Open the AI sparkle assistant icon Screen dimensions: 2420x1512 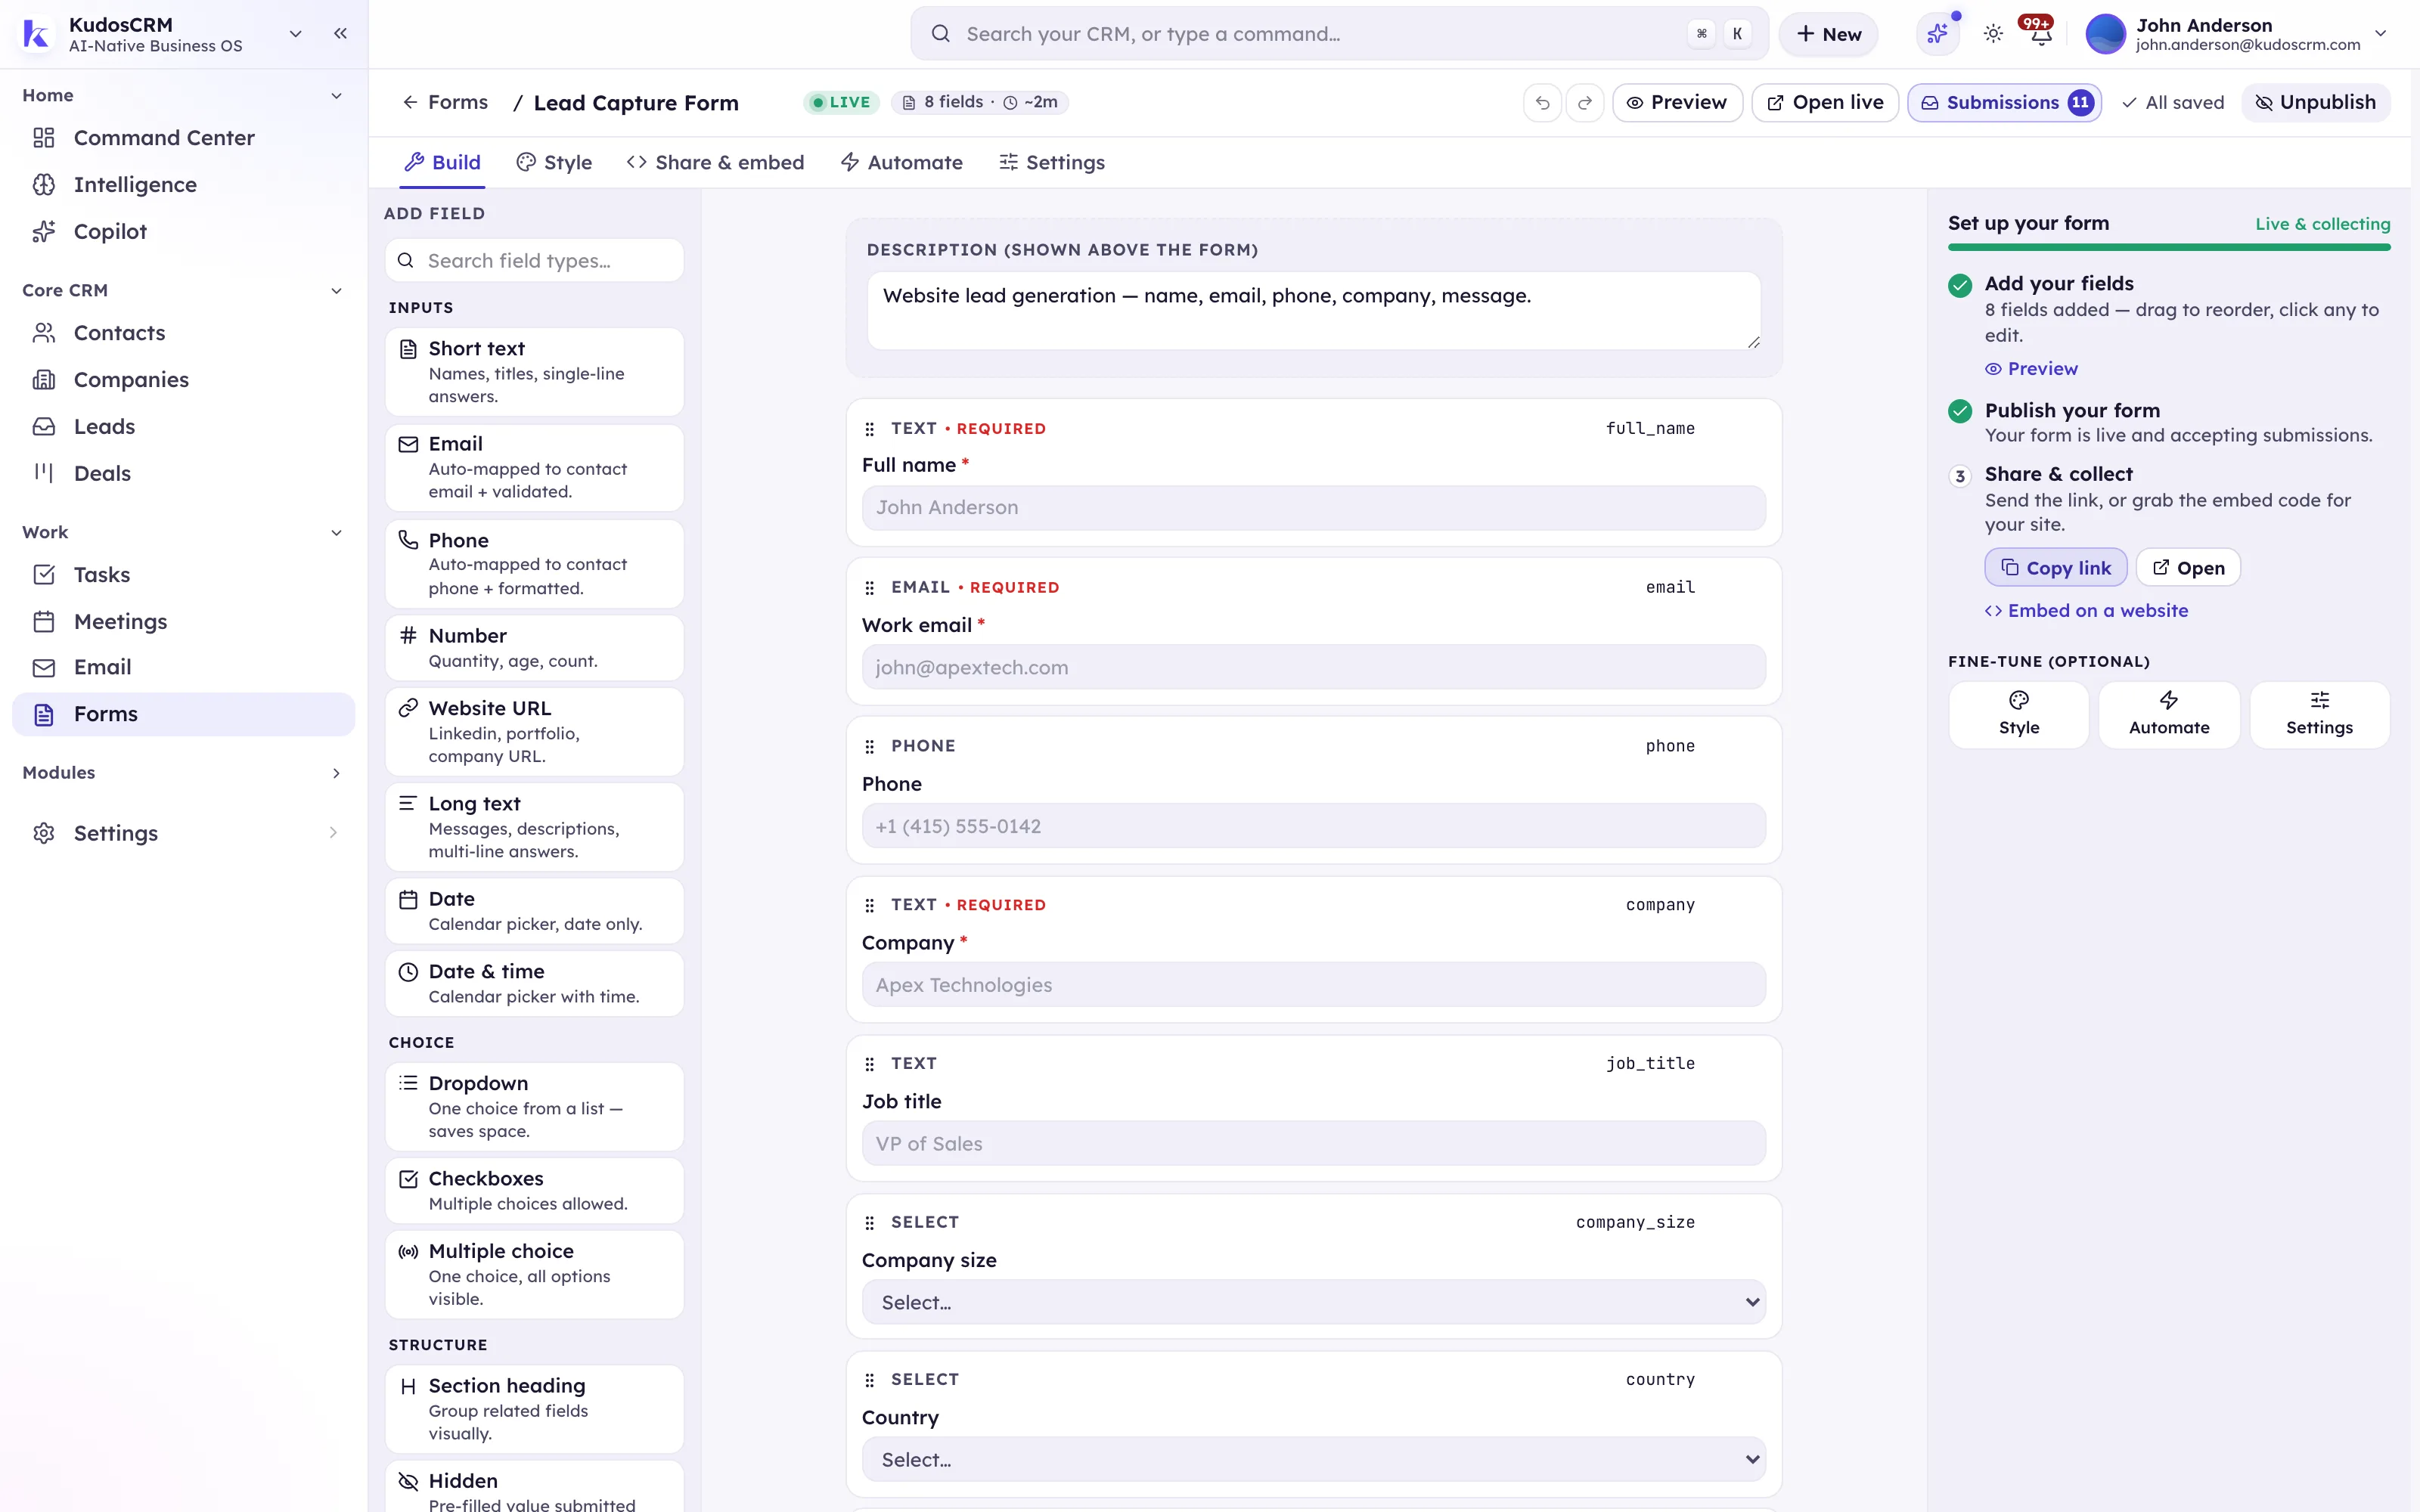1938,34
